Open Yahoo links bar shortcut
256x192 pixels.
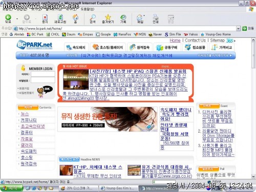click(x=191, y=34)
